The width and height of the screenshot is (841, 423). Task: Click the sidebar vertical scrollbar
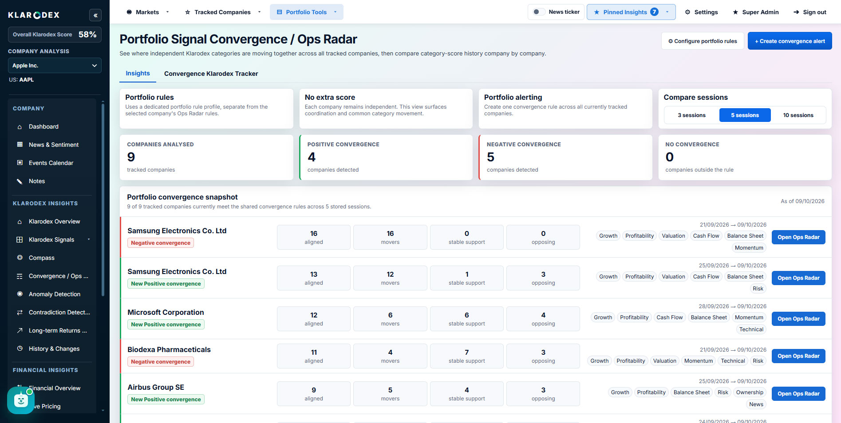coord(103,200)
